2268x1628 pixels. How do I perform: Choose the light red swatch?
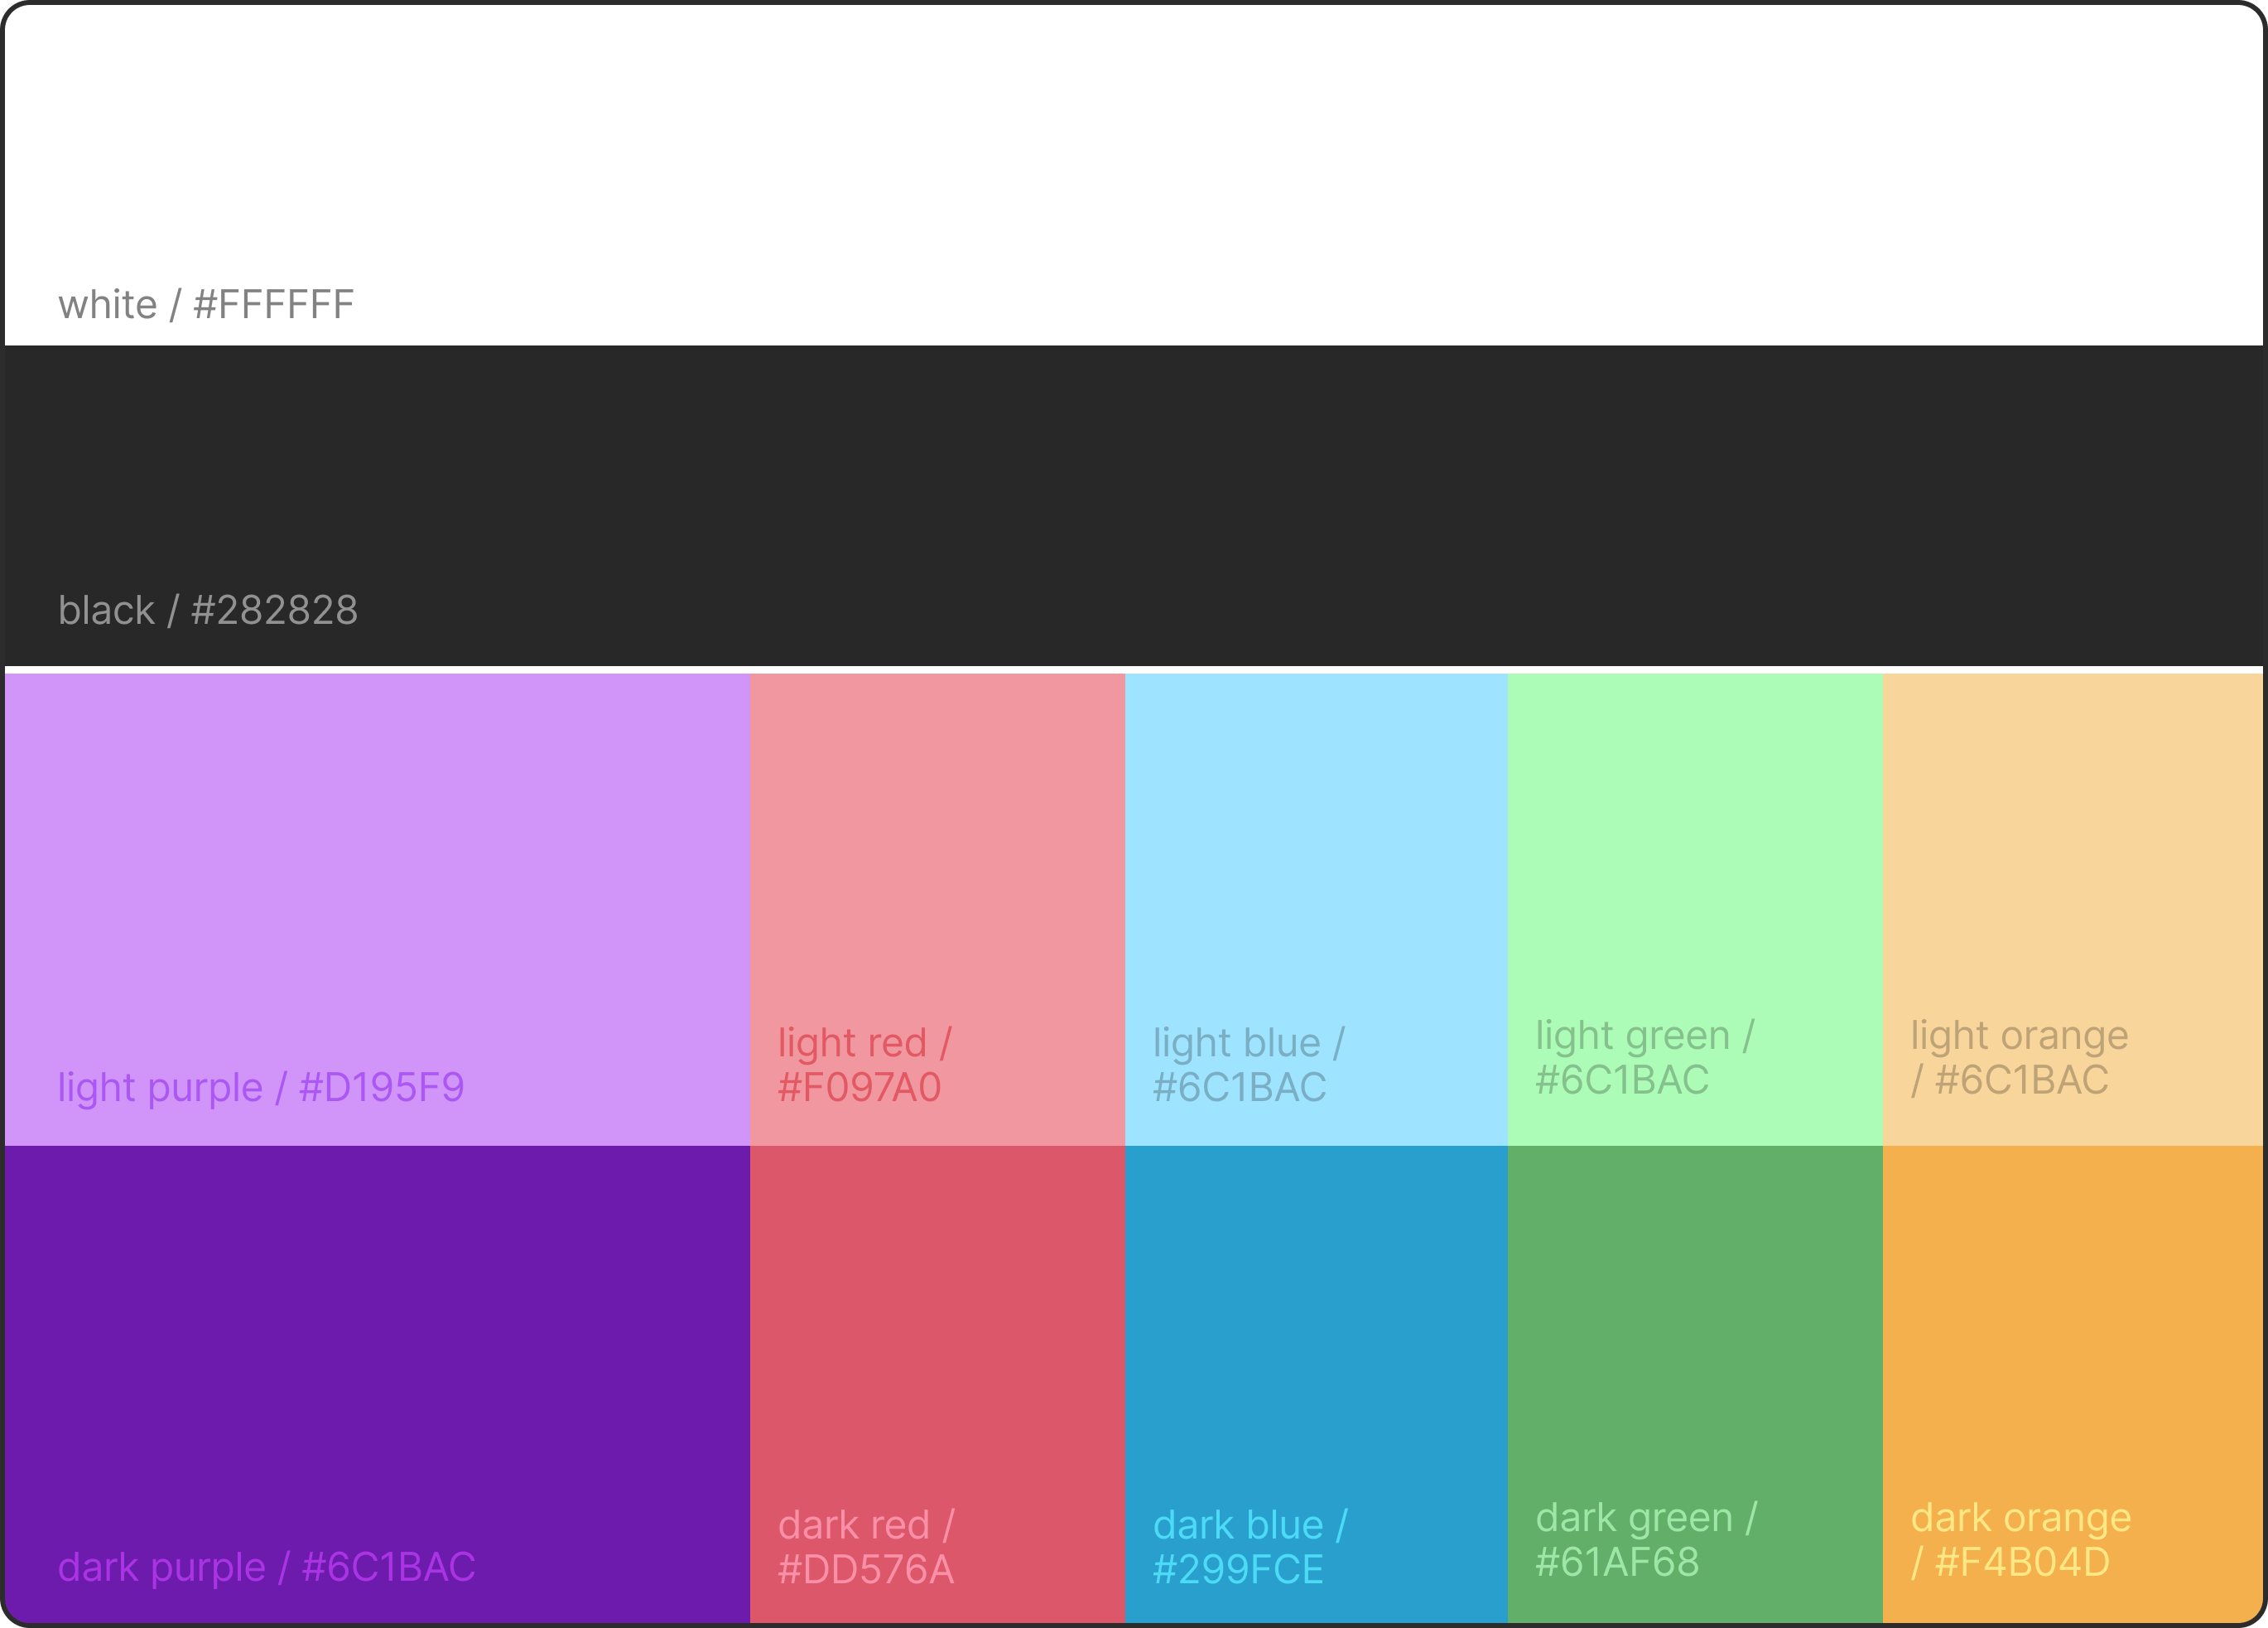938,910
